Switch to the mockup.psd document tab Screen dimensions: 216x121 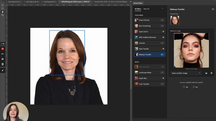tap(50, 2)
